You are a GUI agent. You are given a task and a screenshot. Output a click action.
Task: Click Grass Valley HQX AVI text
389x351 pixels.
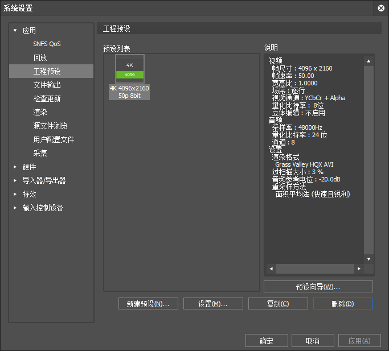[x=304, y=164]
